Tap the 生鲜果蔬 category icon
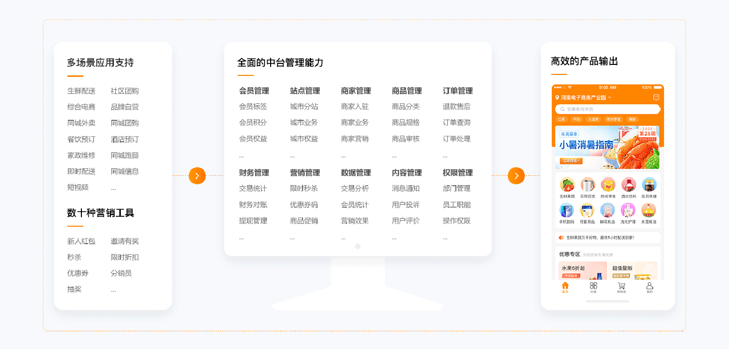This screenshot has width=729, height=349. tap(566, 186)
